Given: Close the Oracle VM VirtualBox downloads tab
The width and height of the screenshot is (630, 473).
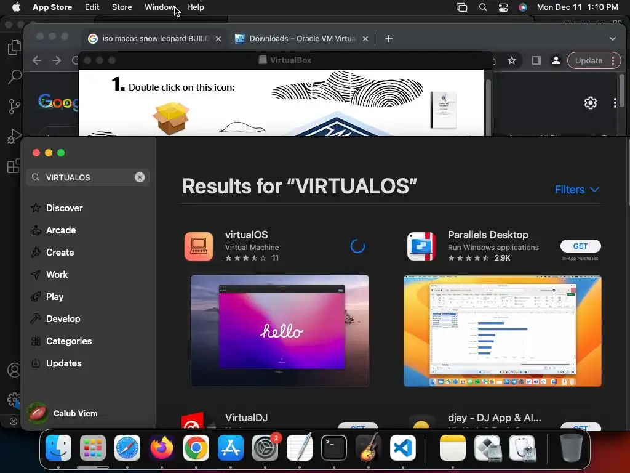Looking at the screenshot, I should [365, 39].
